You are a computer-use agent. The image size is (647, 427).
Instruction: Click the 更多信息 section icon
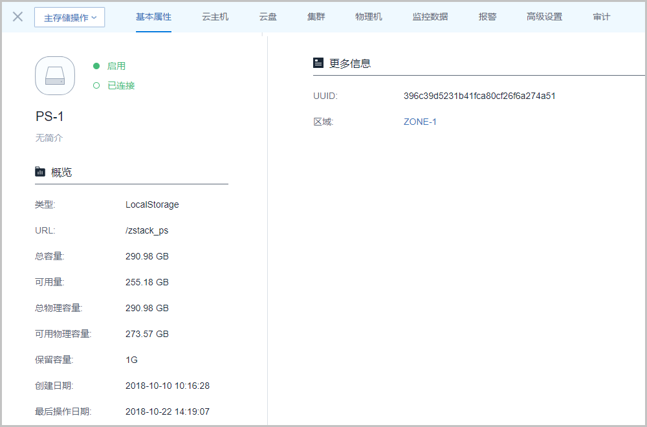pos(318,63)
